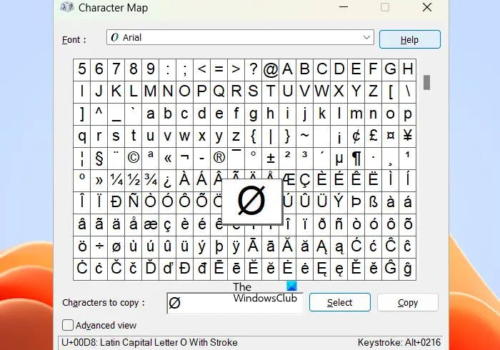Minimize the Character Map window
This screenshot has width=500, height=350.
point(344,7)
